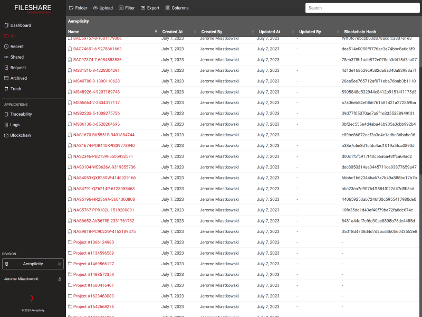422x317 pixels.
Task: Open the Trash bin icon
Action: 6,89
